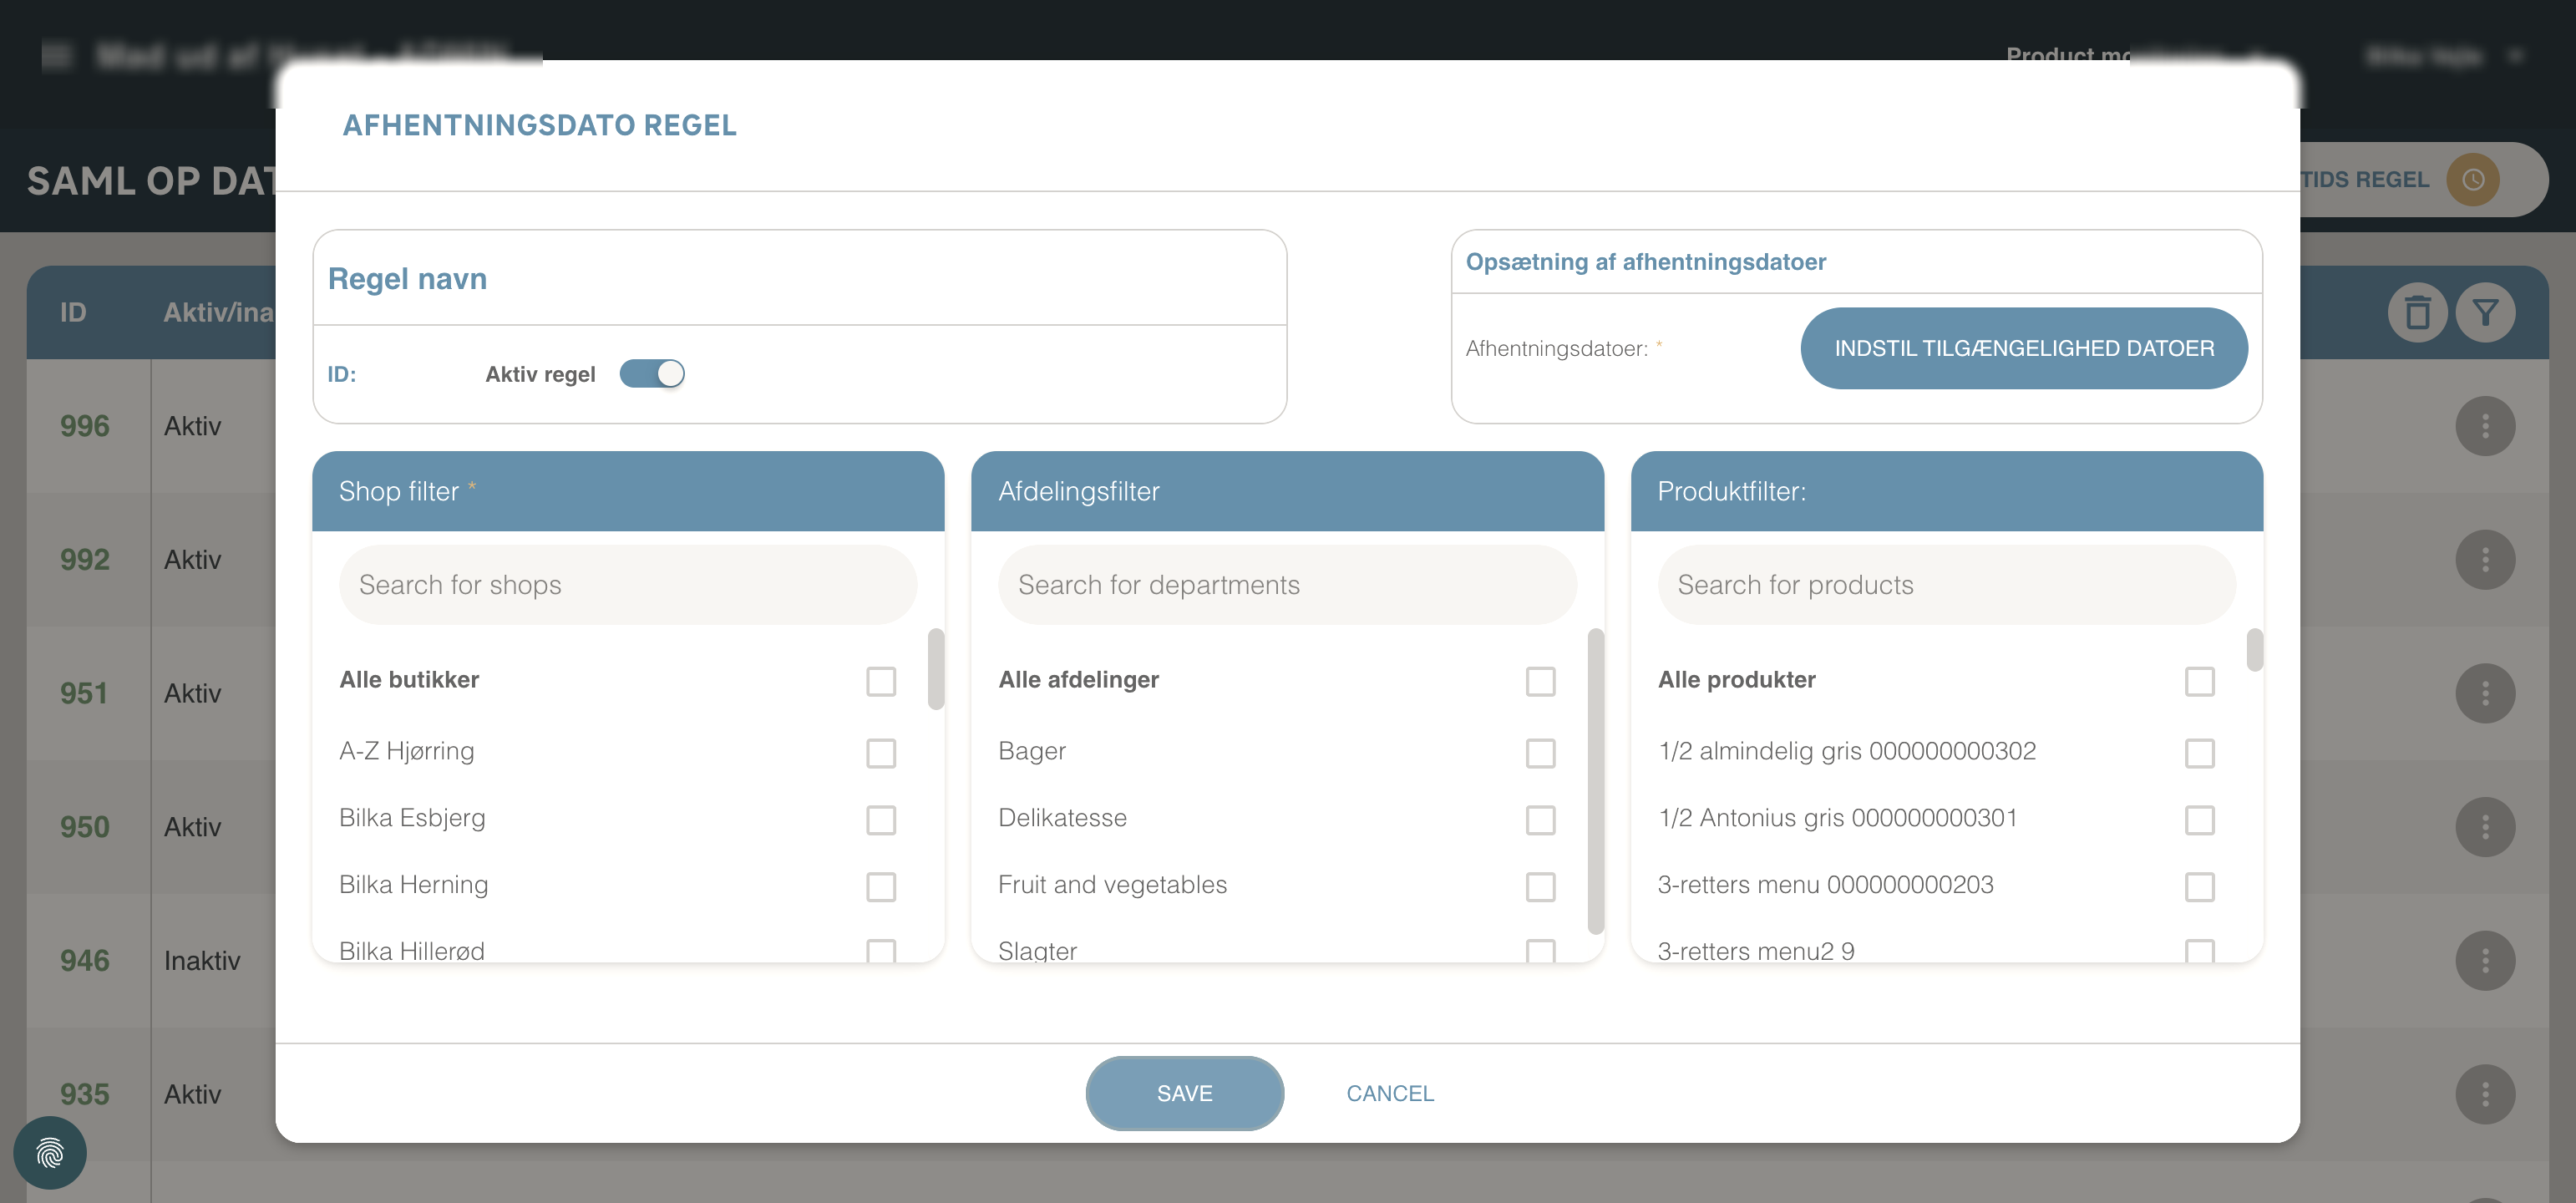Viewport: 2576px width, 1203px height.
Task: Open three-dot menu for rule 996
Action: pyautogui.click(x=2484, y=426)
